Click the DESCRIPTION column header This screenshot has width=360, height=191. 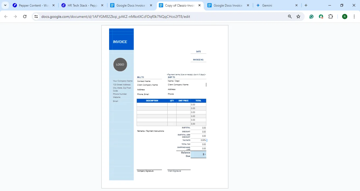(x=152, y=101)
